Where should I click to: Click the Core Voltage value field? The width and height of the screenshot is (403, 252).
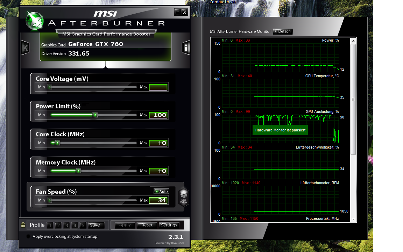coord(158,87)
